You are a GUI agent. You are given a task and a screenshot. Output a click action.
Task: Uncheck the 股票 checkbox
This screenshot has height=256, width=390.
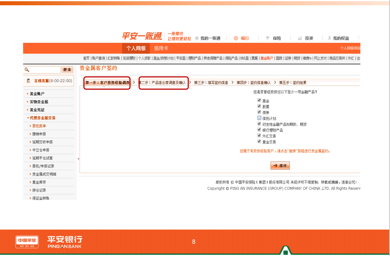(259, 106)
